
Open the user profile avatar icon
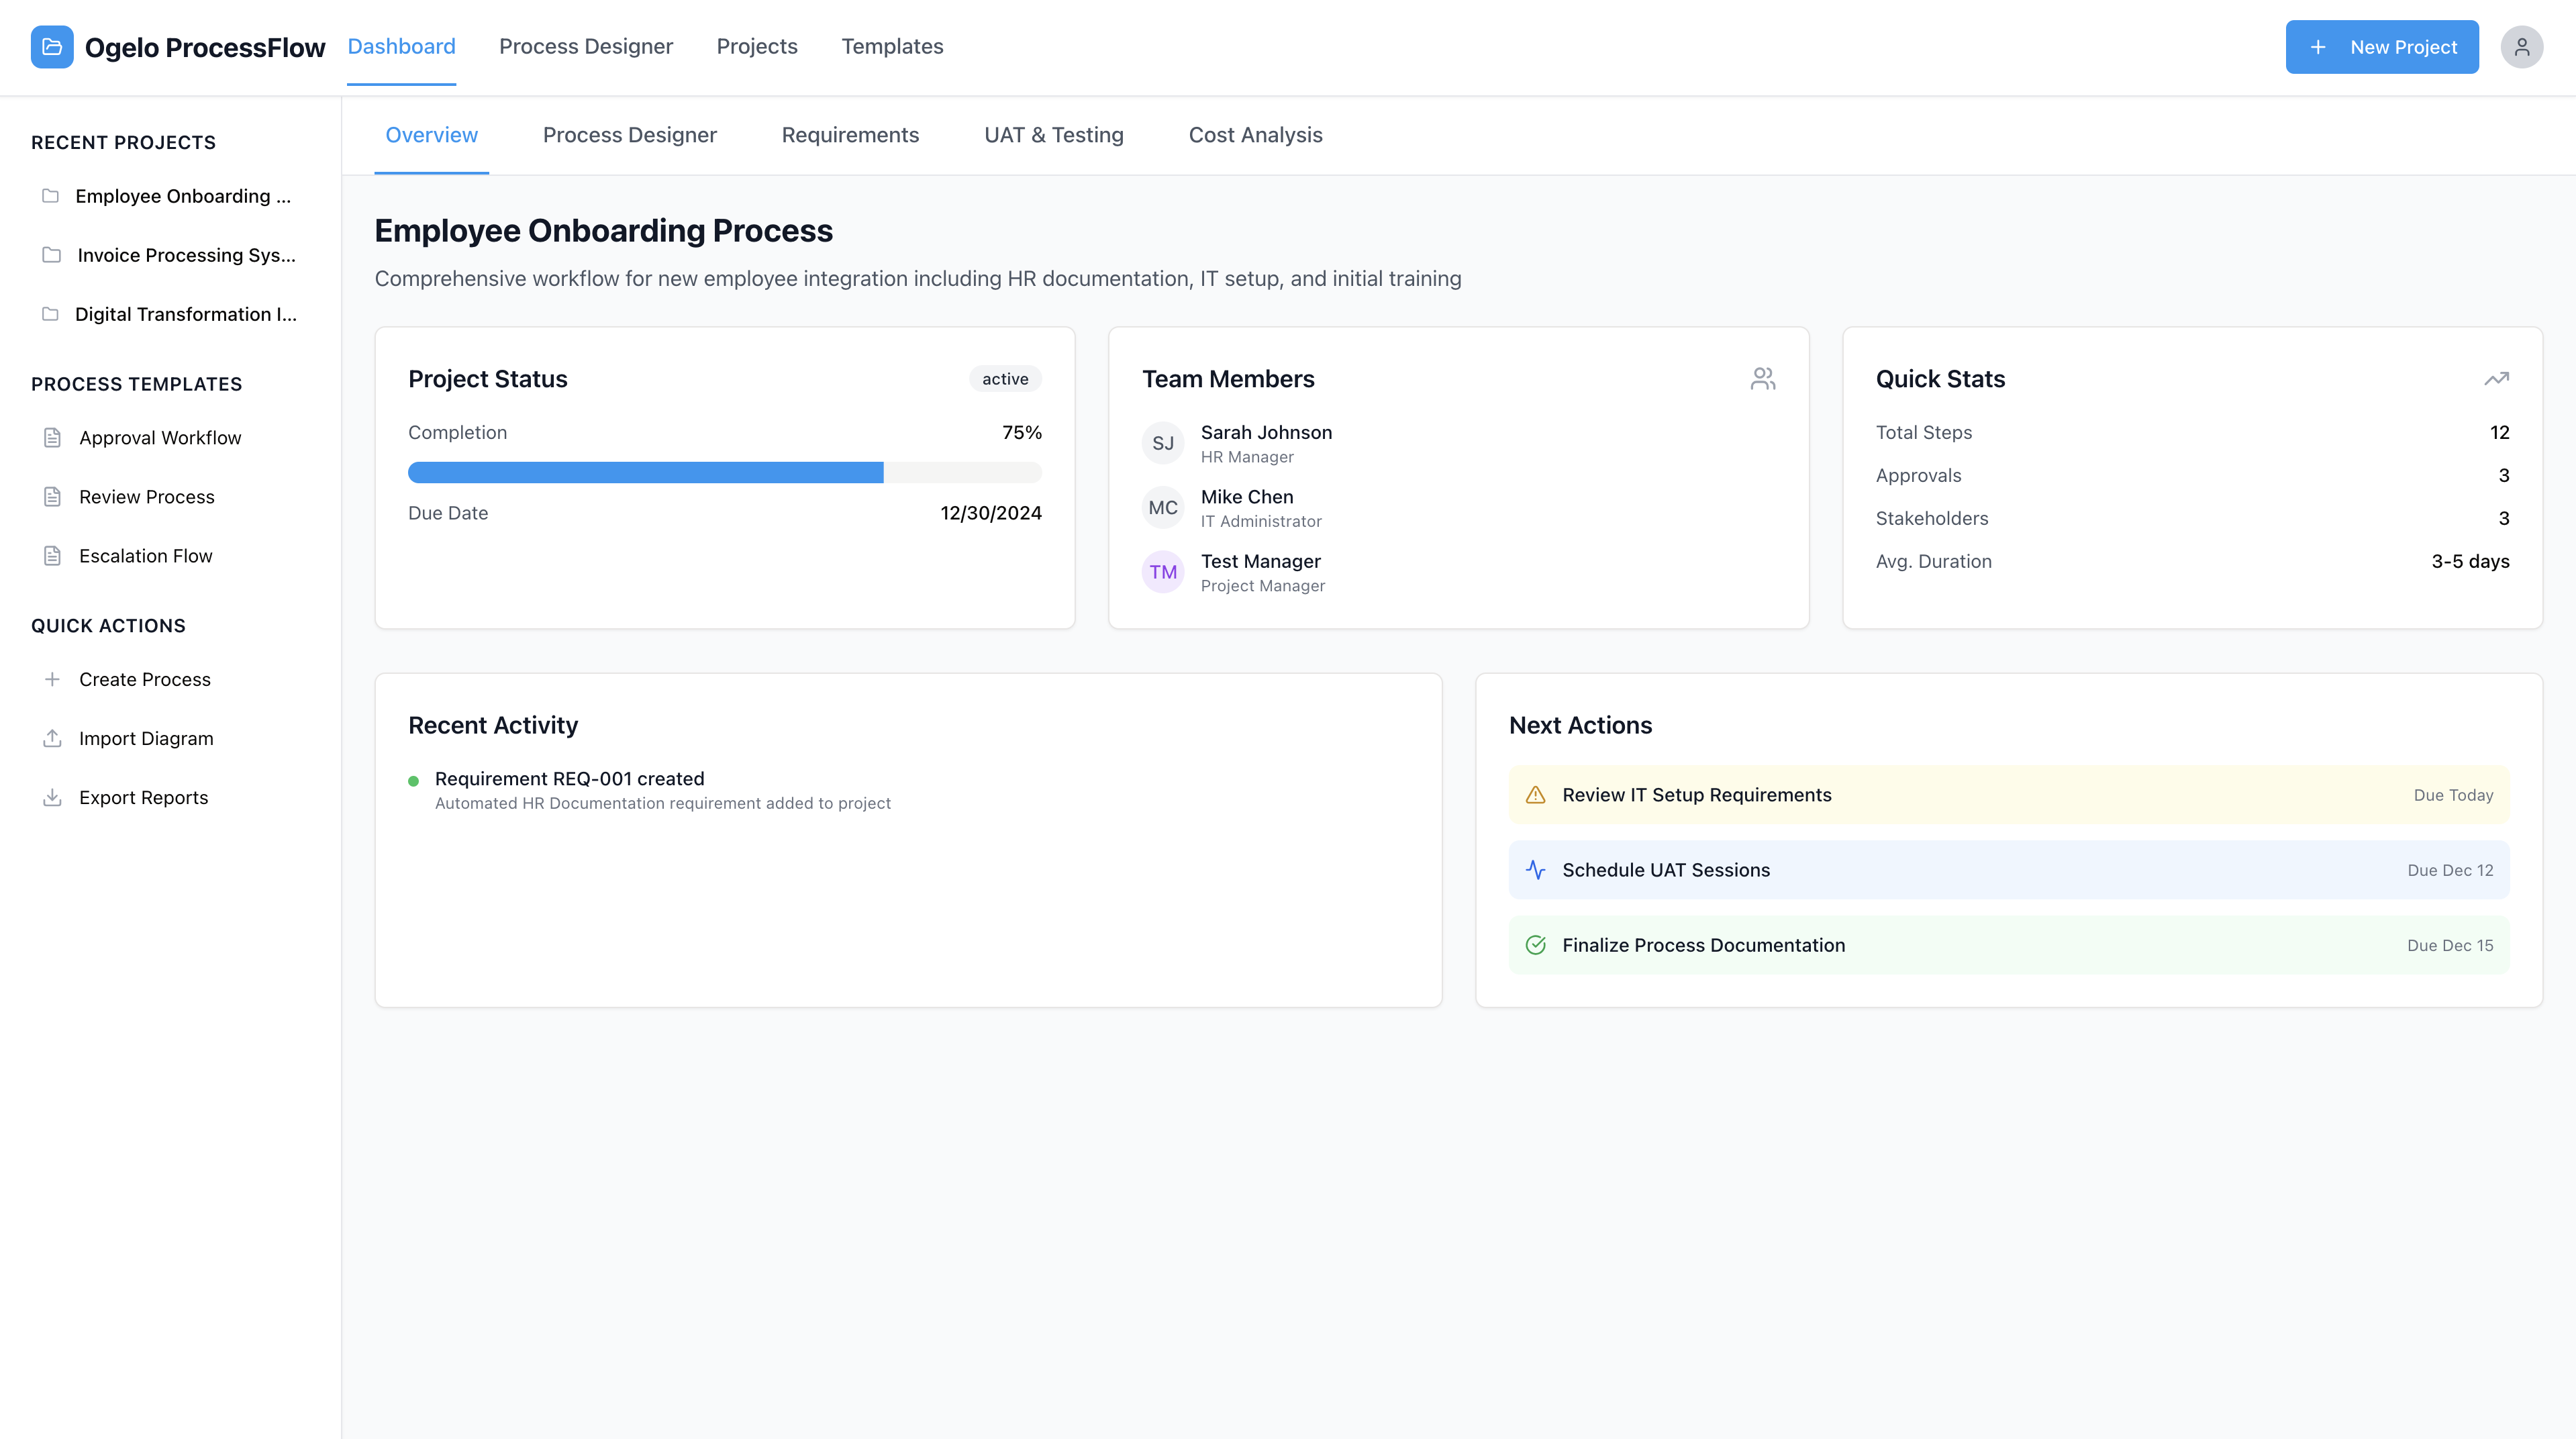2521,47
